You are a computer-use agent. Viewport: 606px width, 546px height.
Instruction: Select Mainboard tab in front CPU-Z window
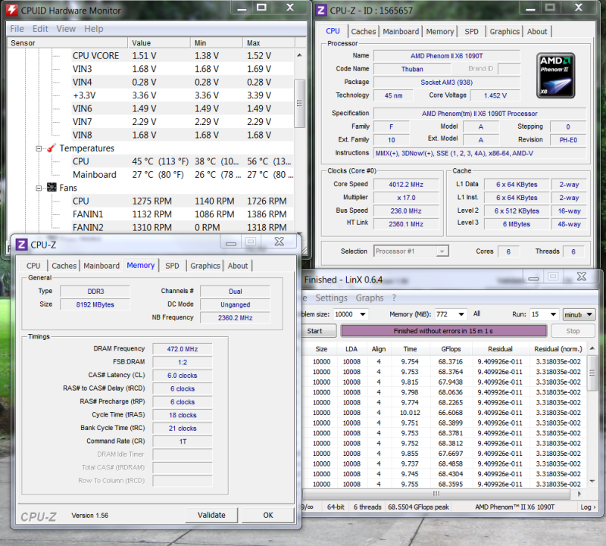tap(102, 266)
